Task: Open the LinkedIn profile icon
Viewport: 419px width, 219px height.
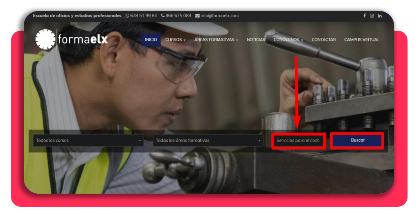Action: click(x=380, y=16)
